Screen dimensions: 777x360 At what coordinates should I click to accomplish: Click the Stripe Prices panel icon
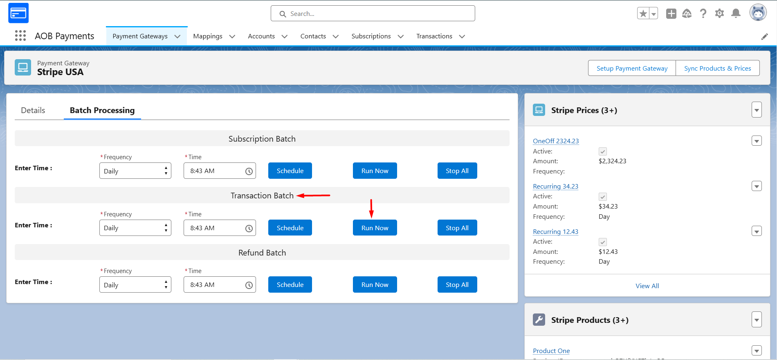click(x=539, y=110)
